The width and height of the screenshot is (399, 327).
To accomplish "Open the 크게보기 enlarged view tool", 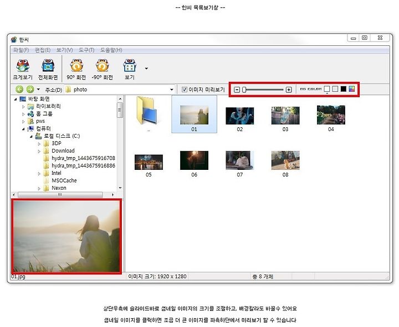I will coord(23,69).
